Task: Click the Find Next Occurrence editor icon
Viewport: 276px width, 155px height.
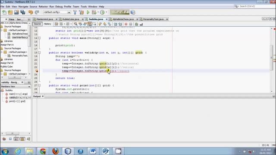Action: [x=85, y=24]
